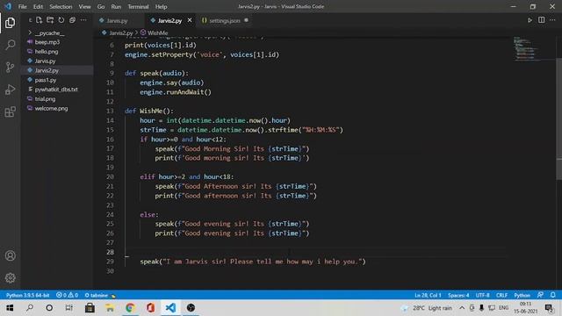The height and width of the screenshot is (316, 562).
Task: Open pywhatkit_dbs.txt in explorer
Action: coord(56,90)
